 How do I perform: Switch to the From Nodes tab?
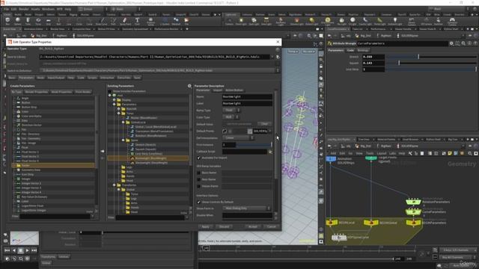(x=83, y=92)
